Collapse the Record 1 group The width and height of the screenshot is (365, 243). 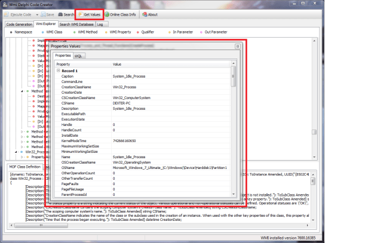click(x=59, y=71)
